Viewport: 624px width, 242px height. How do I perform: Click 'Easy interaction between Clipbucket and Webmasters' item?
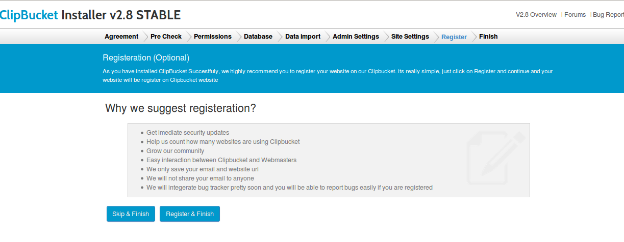pyautogui.click(x=221, y=160)
